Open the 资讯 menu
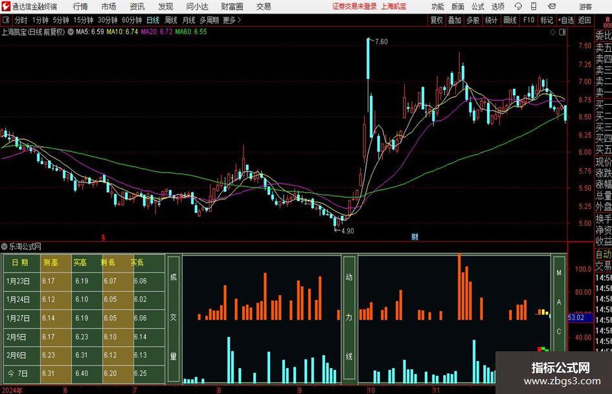Image resolution: width=612 pixels, height=394 pixels. [137, 6]
